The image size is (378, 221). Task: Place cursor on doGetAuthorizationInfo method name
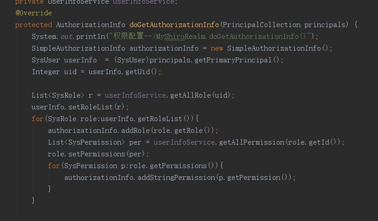click(174, 24)
